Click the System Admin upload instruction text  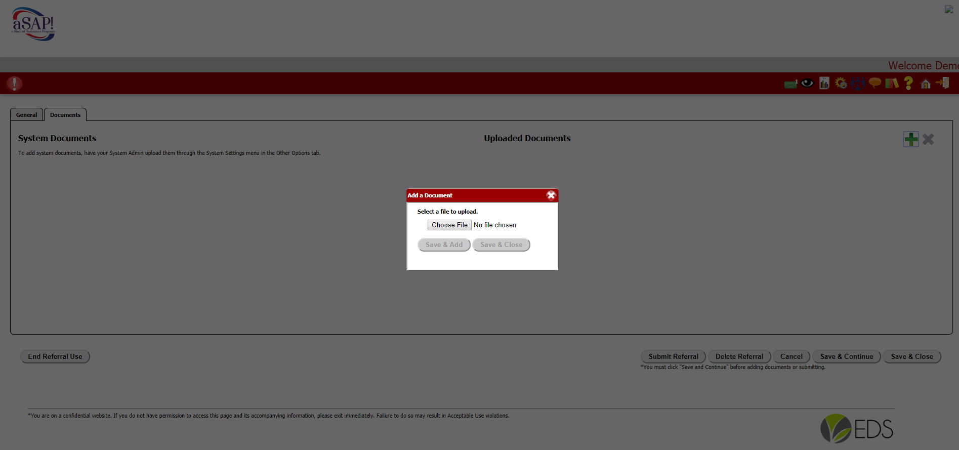tap(169, 153)
